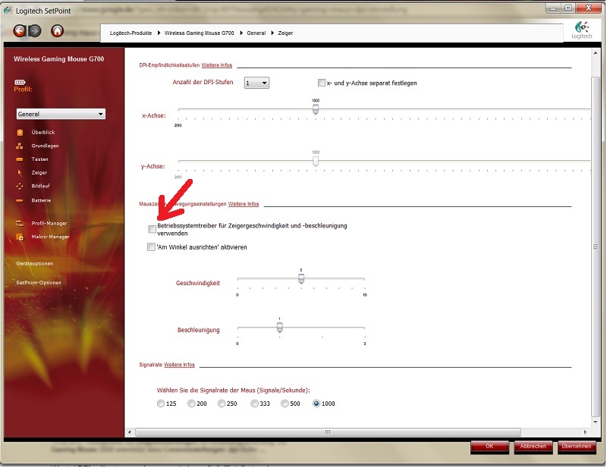This screenshot has height=468, width=607.
Task: Click Logitech-Produkte in the breadcrumb
Action: [x=131, y=33]
